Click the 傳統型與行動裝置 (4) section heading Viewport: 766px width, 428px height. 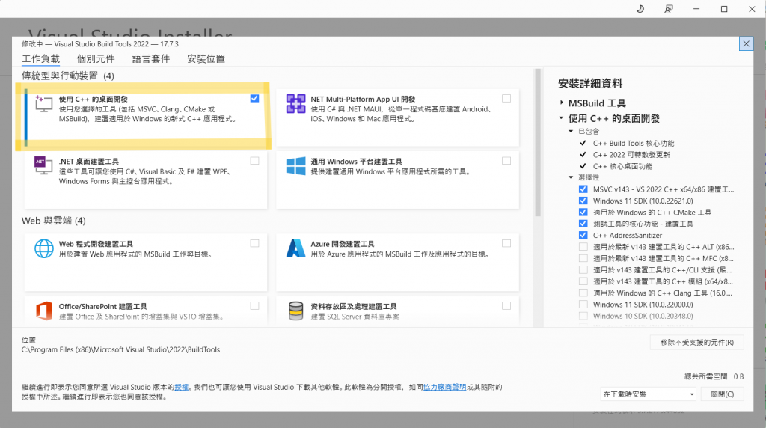(68, 76)
